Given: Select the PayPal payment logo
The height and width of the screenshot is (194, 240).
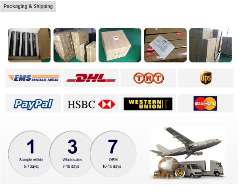Looking at the screenshot, I should [x=33, y=104].
